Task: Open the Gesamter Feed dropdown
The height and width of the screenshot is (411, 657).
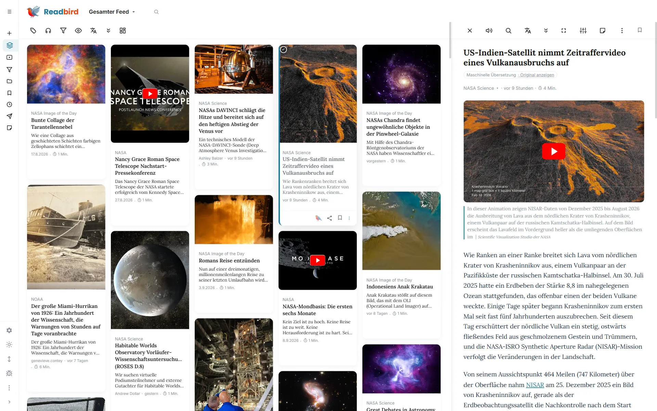Action: click(x=112, y=12)
